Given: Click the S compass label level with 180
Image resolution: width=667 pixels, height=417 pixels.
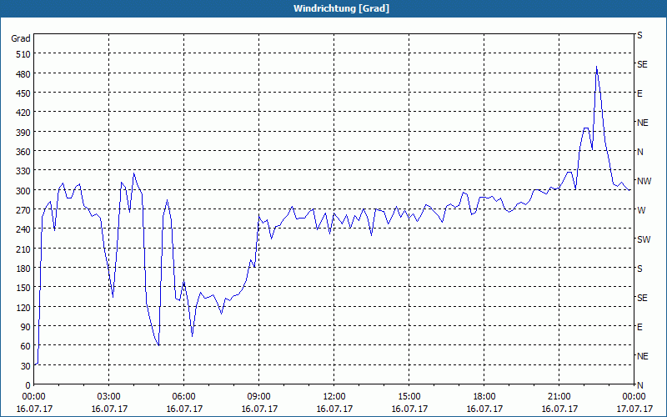Looking at the screenshot, I should coord(639,269).
